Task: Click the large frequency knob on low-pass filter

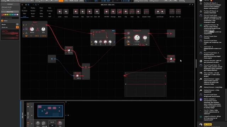Action: [137, 37]
